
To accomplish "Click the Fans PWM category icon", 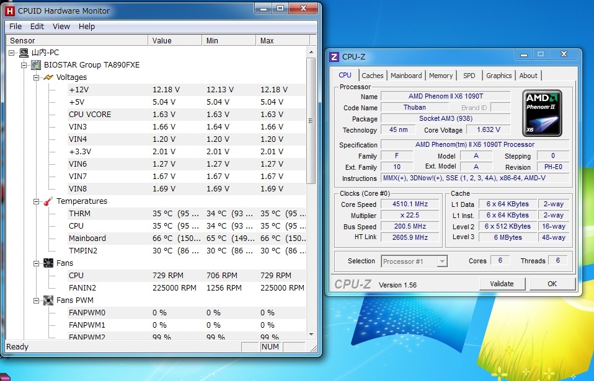I will click(x=48, y=300).
